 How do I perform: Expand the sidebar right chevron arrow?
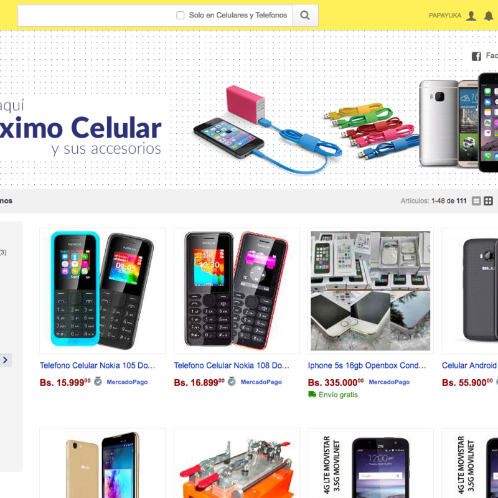[6, 360]
